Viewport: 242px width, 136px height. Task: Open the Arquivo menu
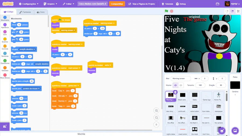click(50, 4)
